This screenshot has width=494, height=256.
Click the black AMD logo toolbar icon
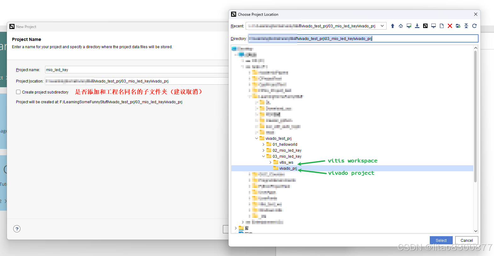[x=425, y=26]
